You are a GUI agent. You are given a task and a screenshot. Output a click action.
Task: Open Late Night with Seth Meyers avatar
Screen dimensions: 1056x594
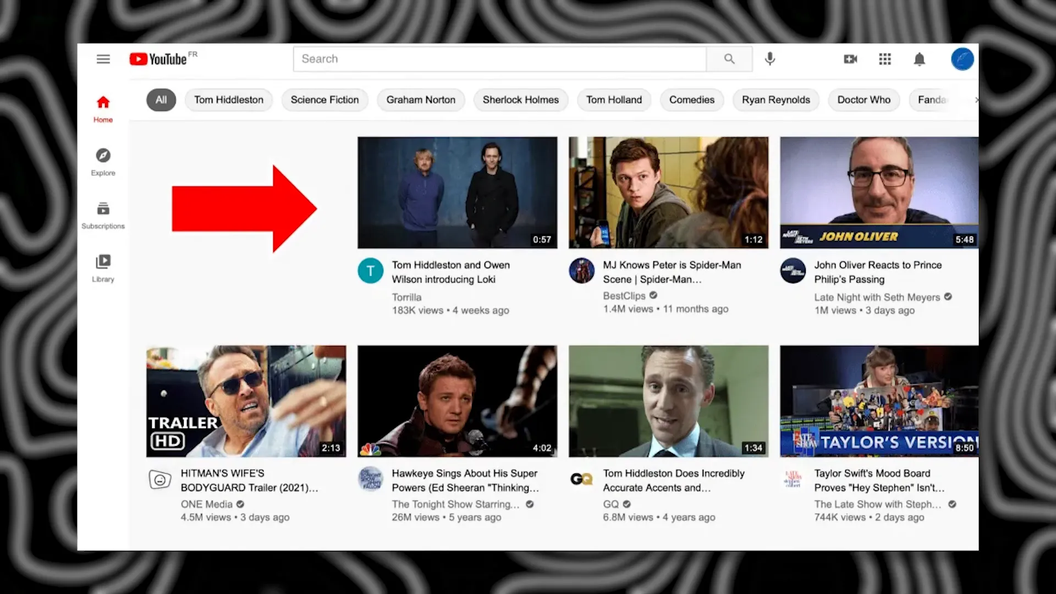coord(793,271)
